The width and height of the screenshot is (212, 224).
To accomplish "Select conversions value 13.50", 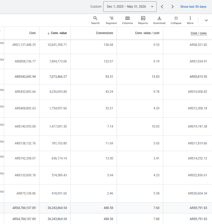I will click(x=109, y=158).
